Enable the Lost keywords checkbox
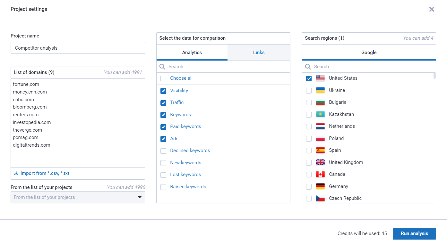 tap(163, 175)
